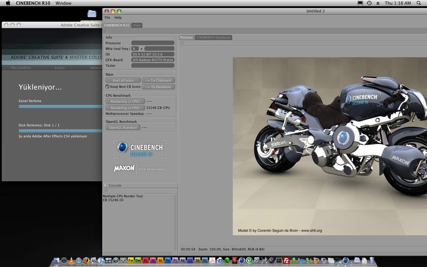
Task: Launch Adobe OnLocation (OL) from the dock
Action: (205, 260)
